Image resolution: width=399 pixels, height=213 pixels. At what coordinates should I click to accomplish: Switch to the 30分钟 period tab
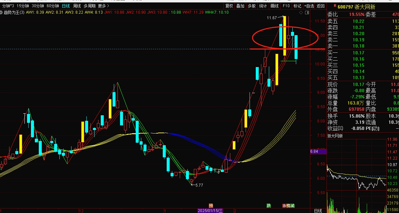click(38, 6)
